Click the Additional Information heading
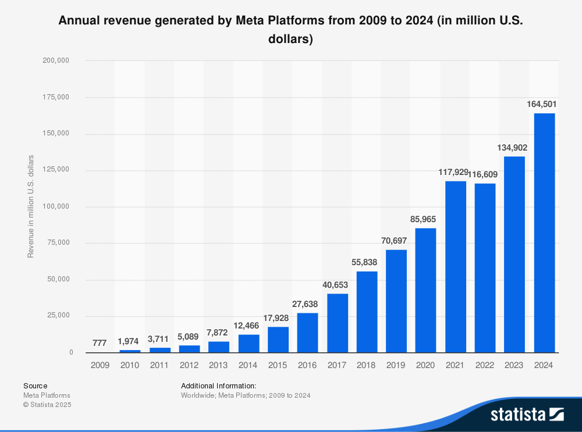 click(218, 385)
